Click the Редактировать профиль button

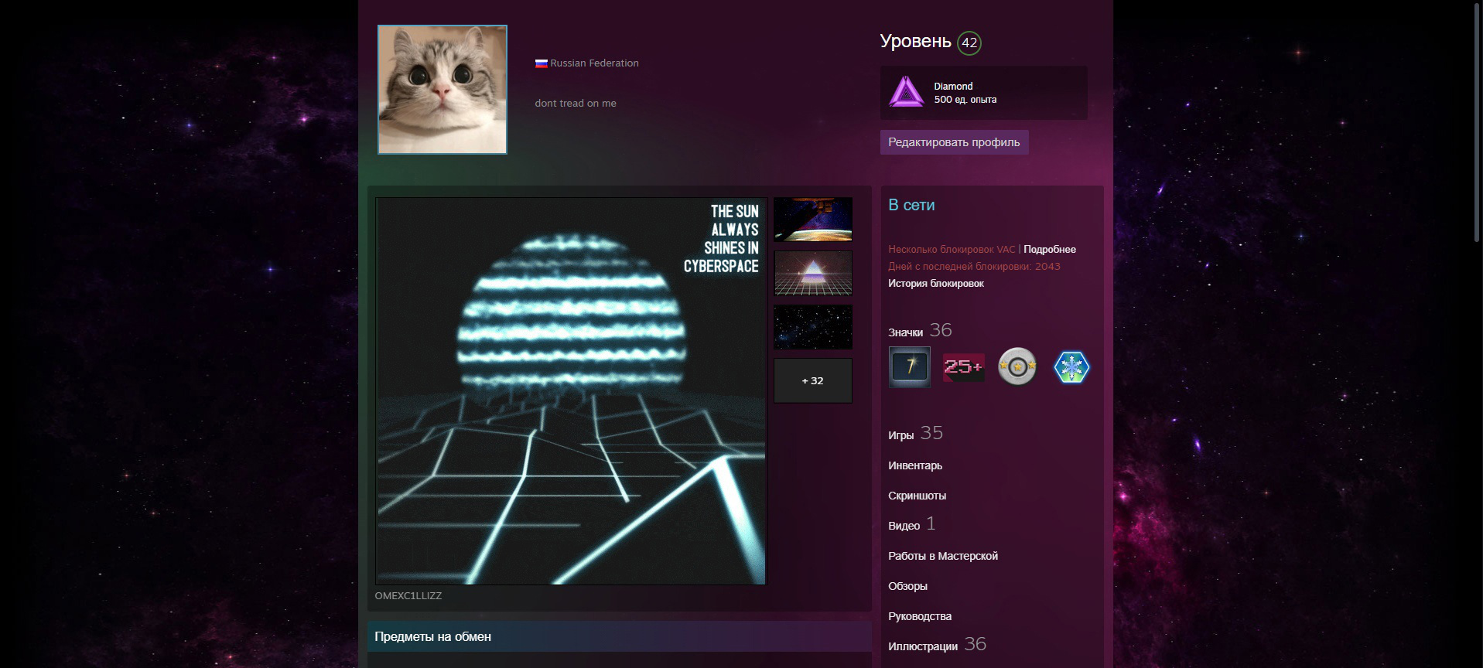click(x=954, y=142)
